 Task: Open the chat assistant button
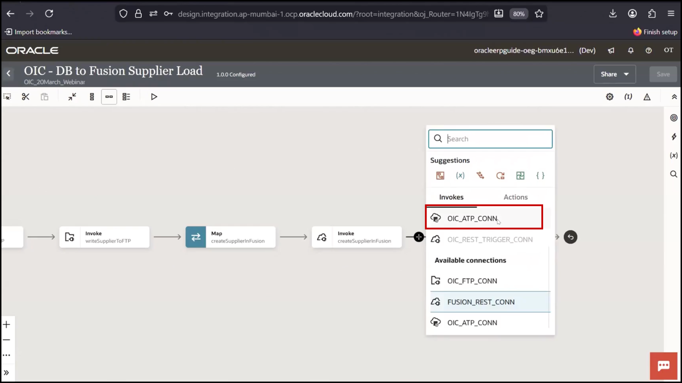[664, 366]
